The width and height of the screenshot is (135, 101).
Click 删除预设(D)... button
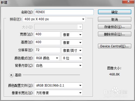click(114, 34)
